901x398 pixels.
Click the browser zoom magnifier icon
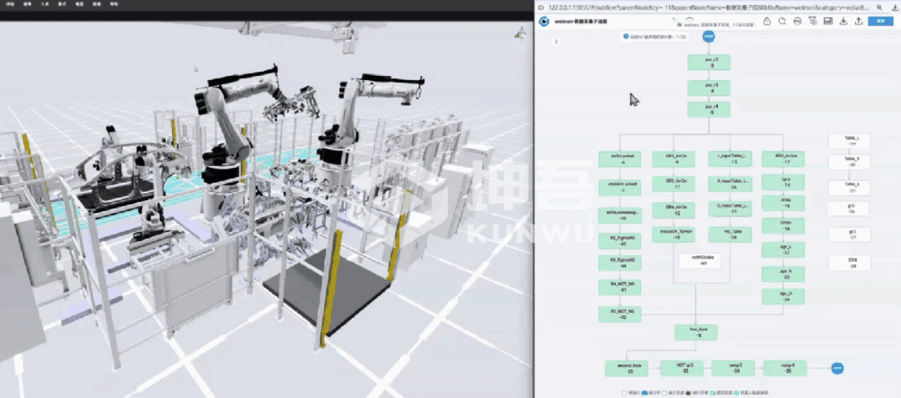879,7
